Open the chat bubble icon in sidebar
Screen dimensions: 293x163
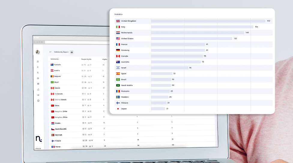tap(38, 84)
